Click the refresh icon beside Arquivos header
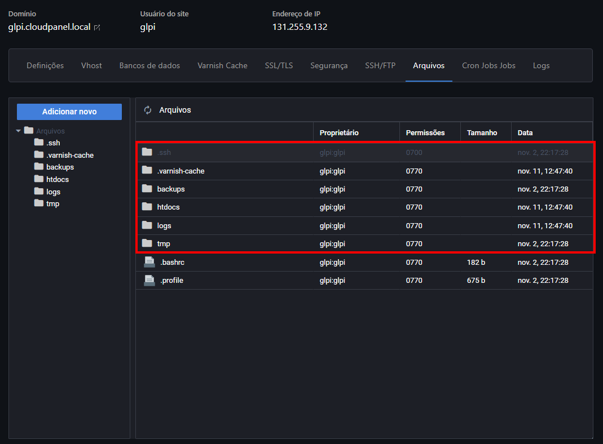 [148, 110]
